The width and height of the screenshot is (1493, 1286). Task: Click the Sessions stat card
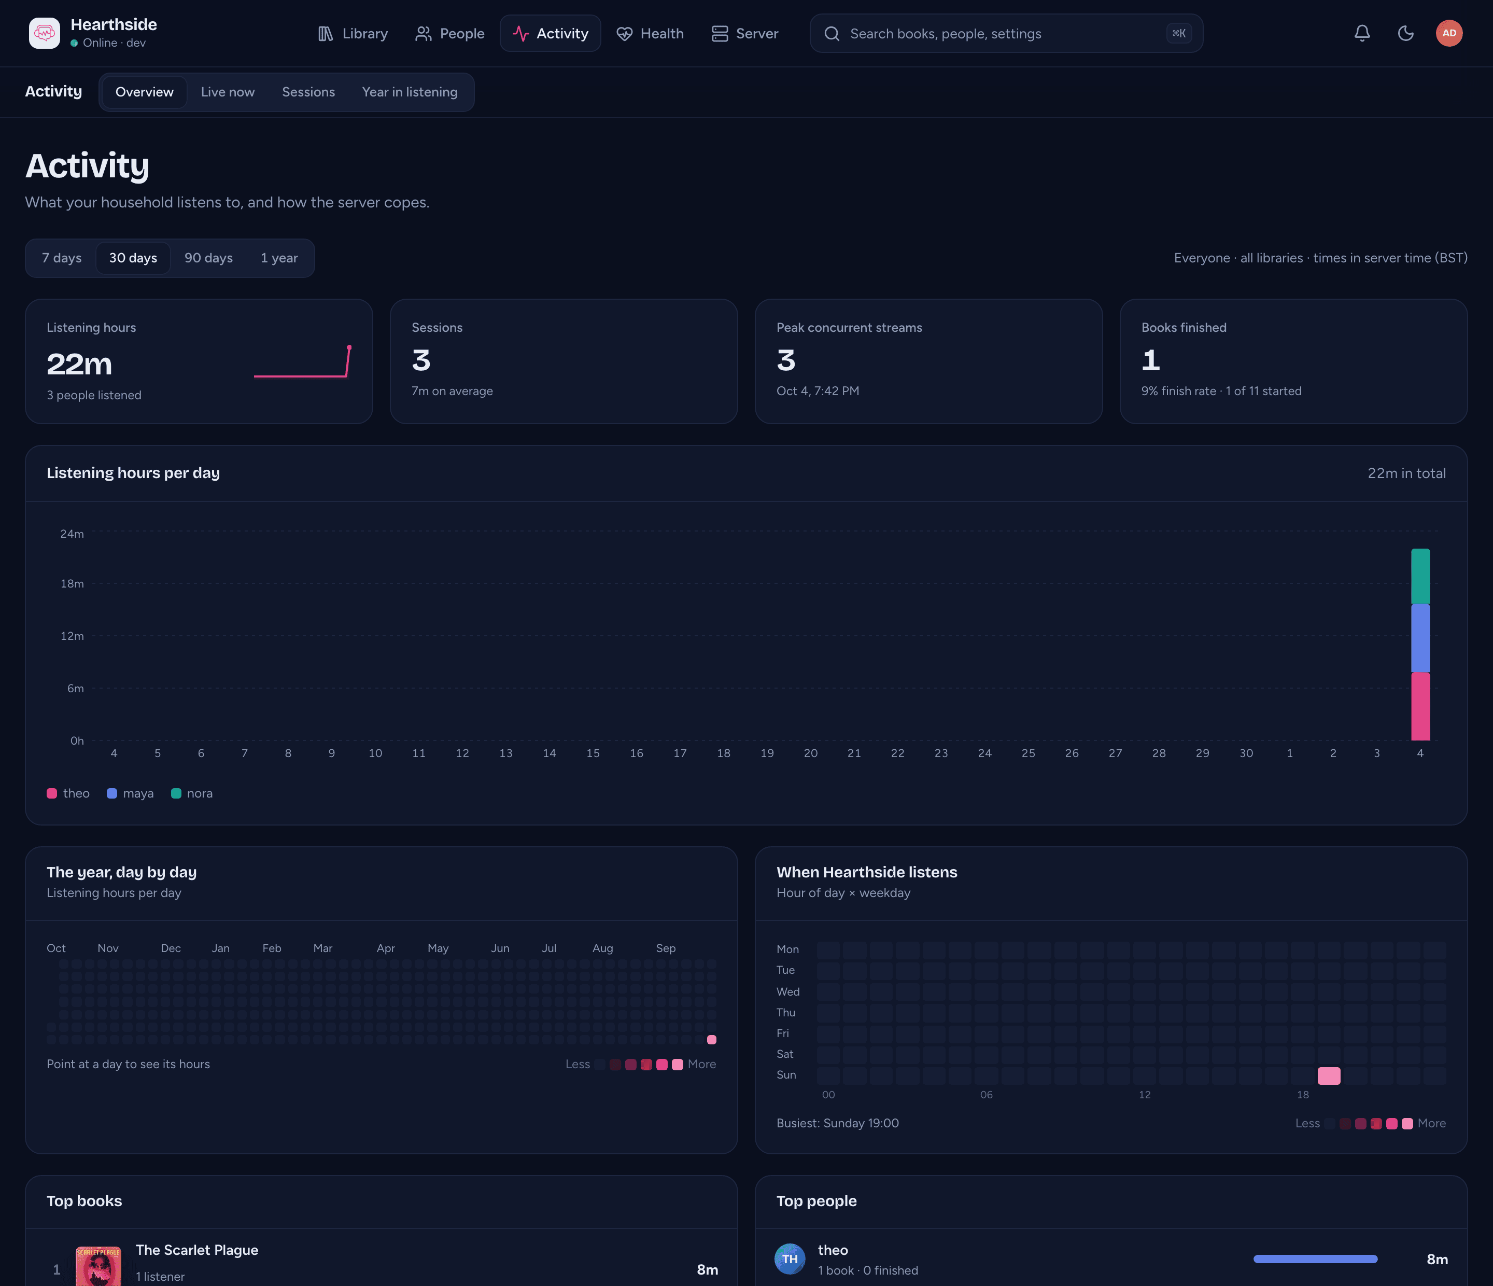click(564, 361)
